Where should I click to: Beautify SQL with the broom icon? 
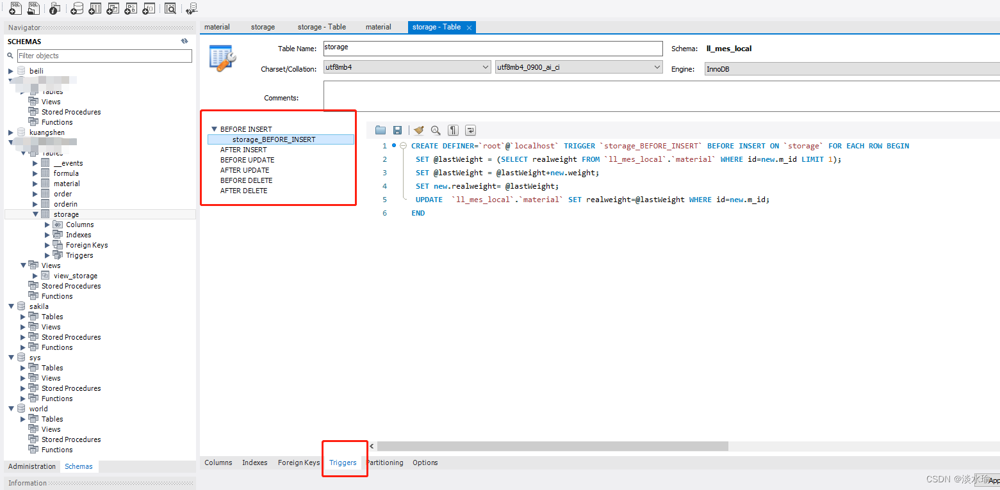[419, 130]
